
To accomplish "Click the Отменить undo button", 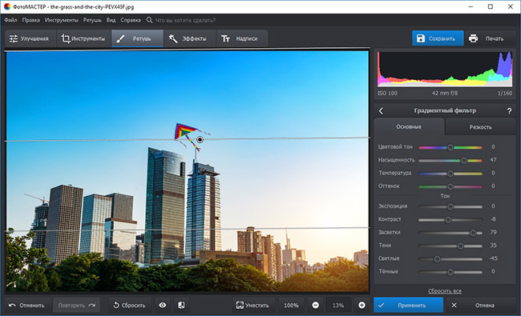I will pos(27,305).
